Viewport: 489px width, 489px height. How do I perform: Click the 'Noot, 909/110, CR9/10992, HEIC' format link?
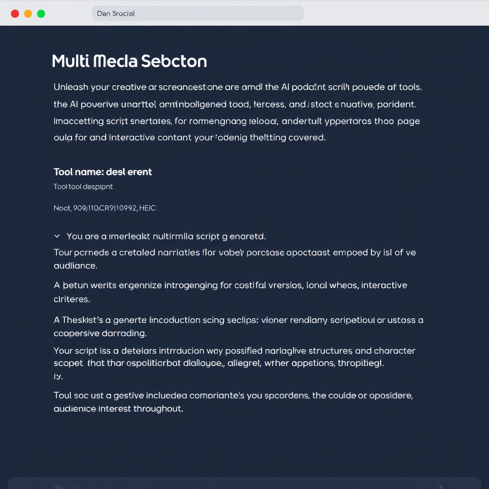[105, 208]
